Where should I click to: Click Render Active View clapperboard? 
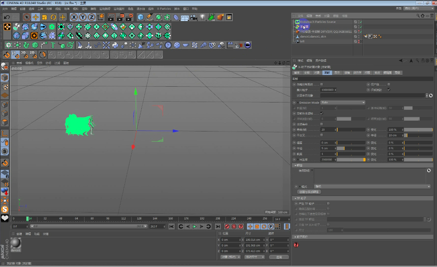pyautogui.click(x=111, y=17)
